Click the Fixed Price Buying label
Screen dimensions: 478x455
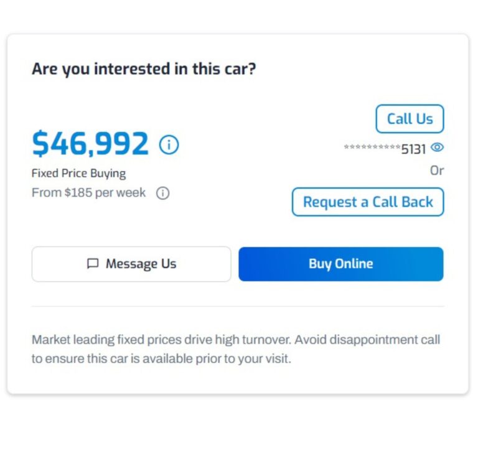(78, 174)
